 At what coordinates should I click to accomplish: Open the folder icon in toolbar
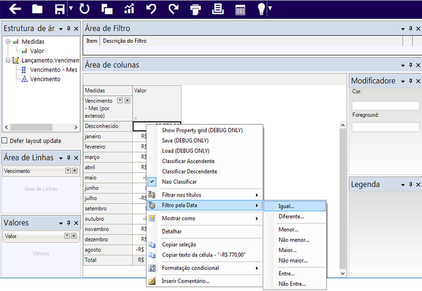click(37, 9)
